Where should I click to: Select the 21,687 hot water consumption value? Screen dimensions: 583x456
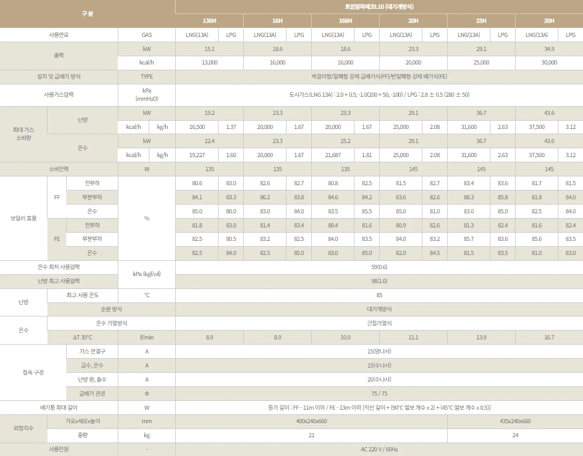333,155
